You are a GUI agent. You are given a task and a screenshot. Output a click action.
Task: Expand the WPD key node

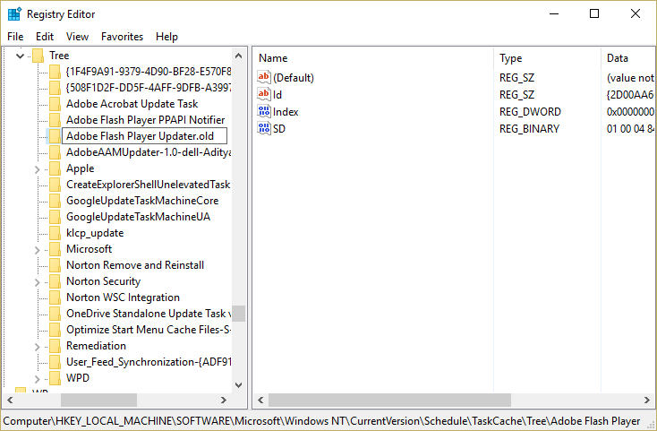coord(37,378)
